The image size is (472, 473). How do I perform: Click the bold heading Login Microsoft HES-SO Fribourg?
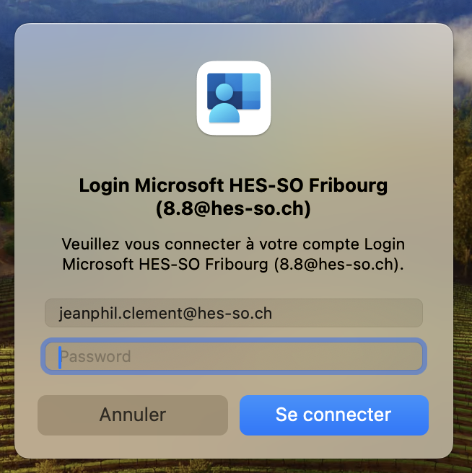point(233,185)
